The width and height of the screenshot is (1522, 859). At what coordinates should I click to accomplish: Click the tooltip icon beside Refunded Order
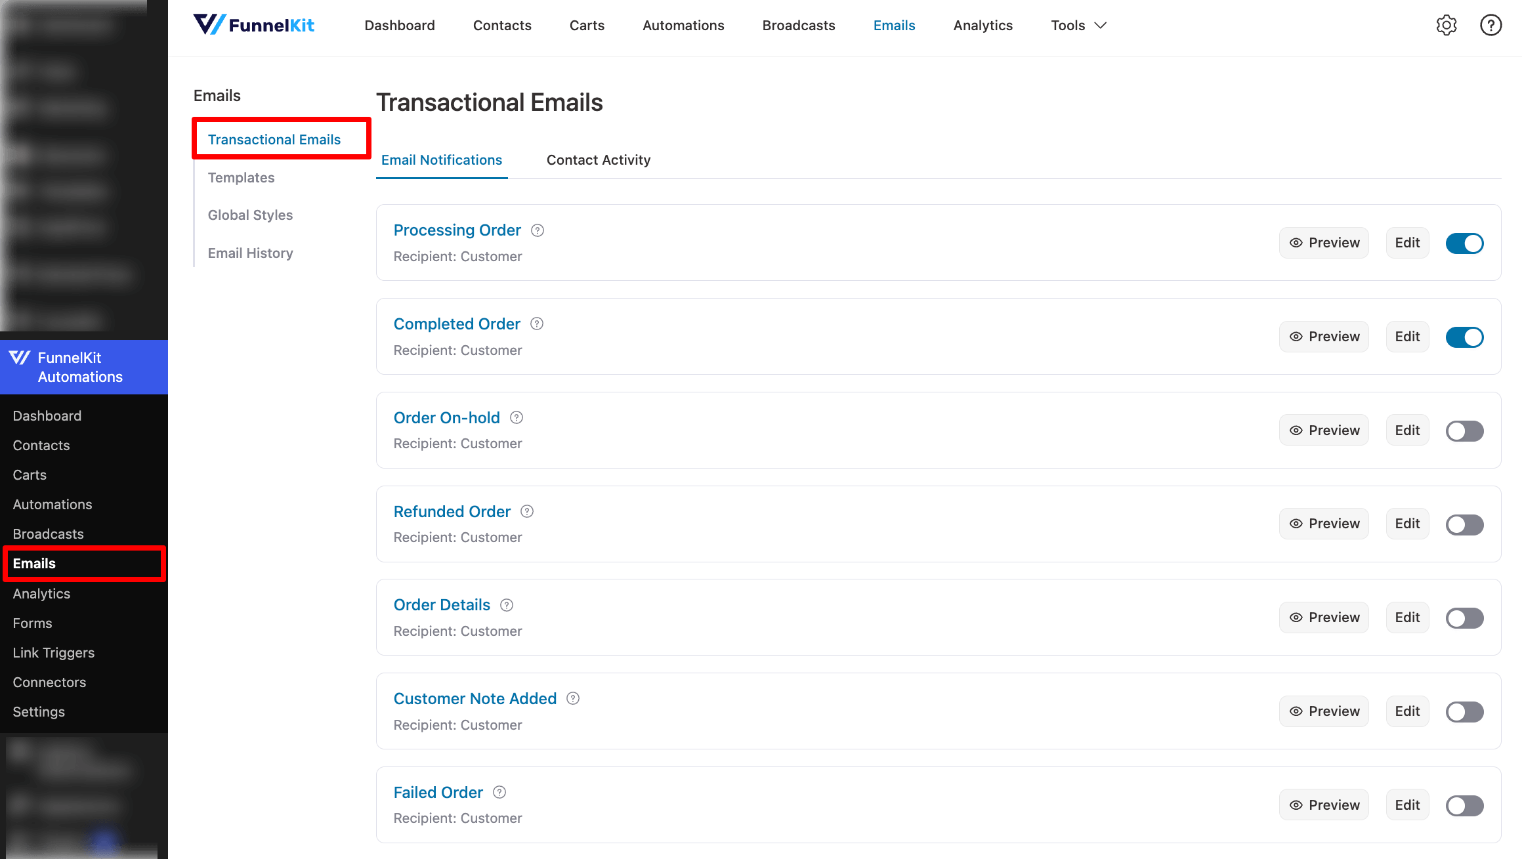click(x=526, y=511)
